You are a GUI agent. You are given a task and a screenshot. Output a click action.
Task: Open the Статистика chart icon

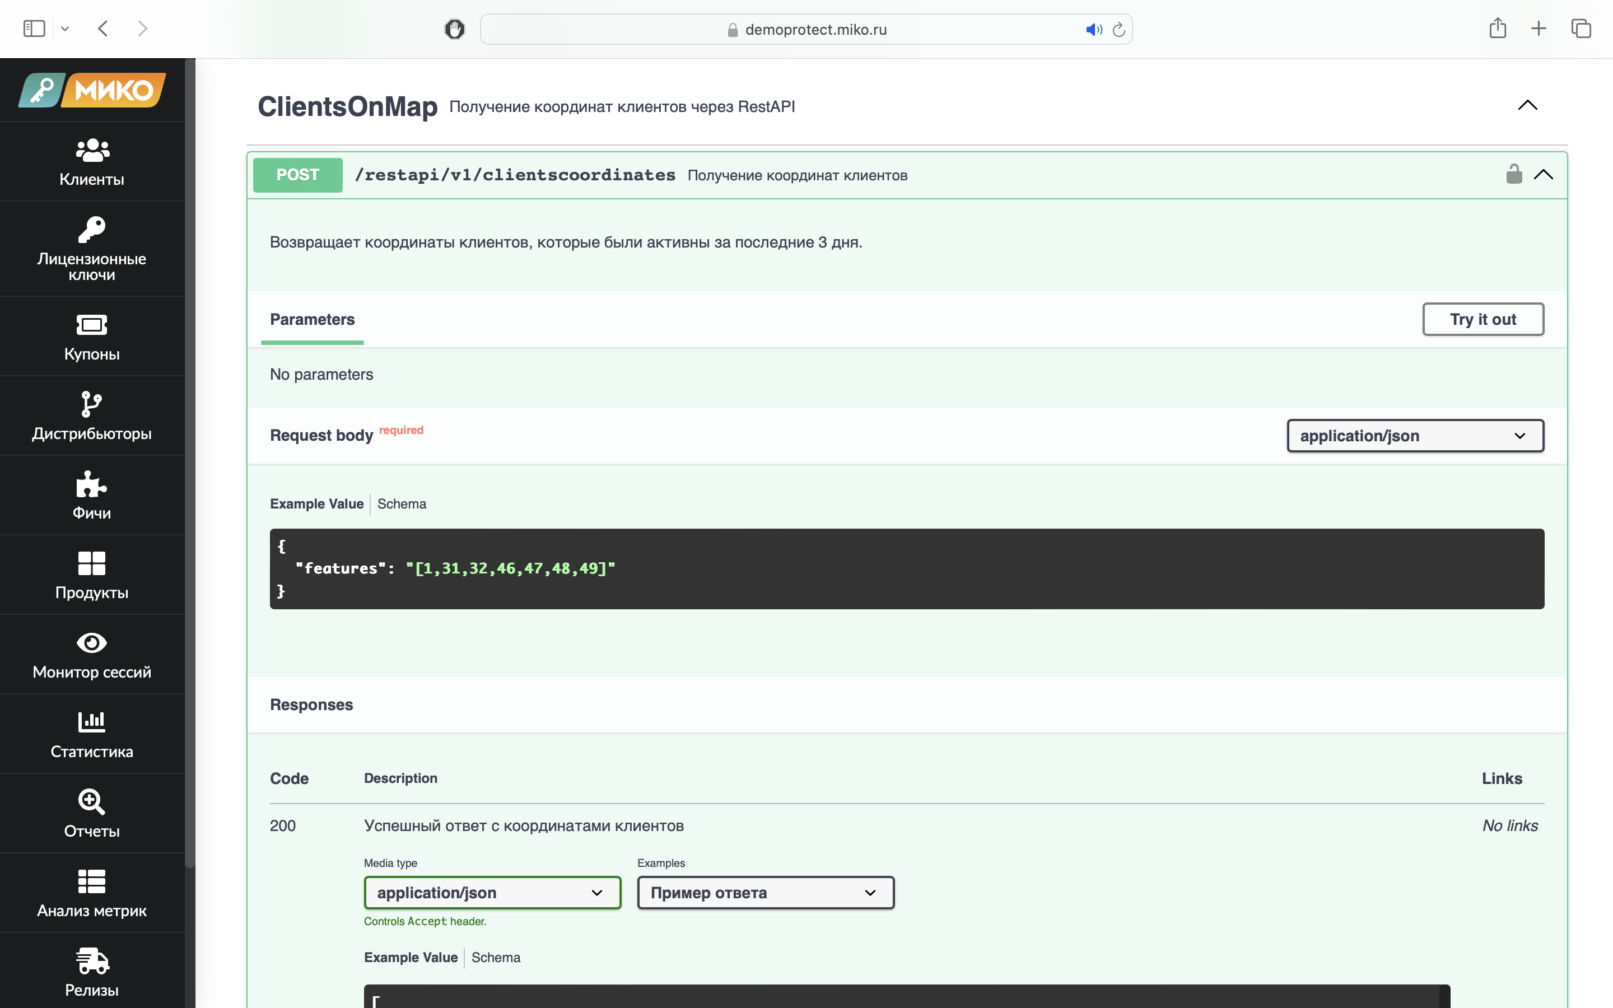click(92, 722)
